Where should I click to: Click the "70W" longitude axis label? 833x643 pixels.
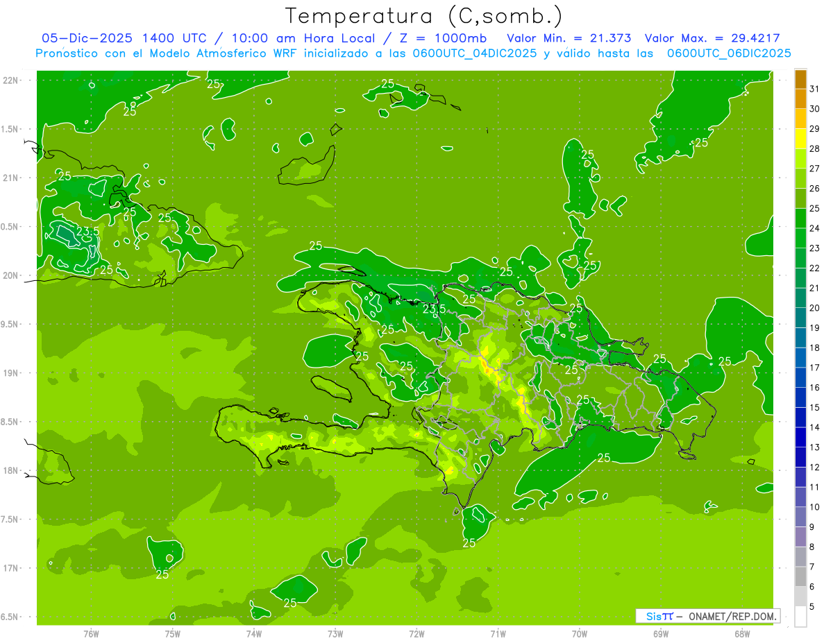click(580, 633)
